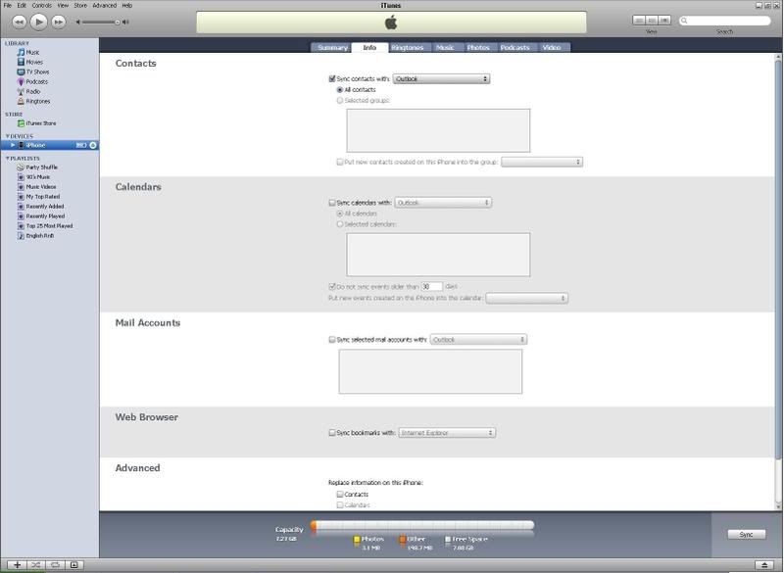Enable Sync bookmarks with checkbox
The height and width of the screenshot is (573, 784).
(x=332, y=432)
